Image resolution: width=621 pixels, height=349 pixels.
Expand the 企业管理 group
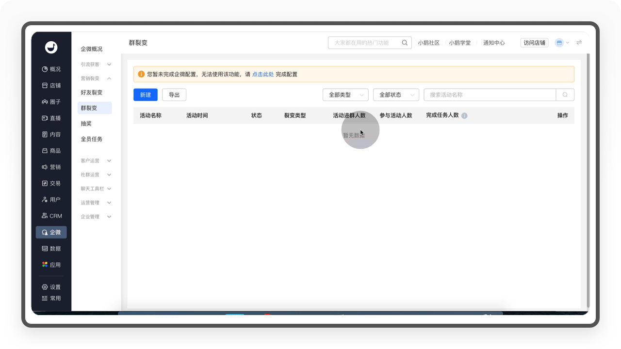[x=96, y=217]
